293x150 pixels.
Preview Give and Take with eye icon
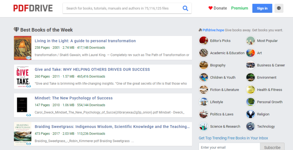(29, 86)
